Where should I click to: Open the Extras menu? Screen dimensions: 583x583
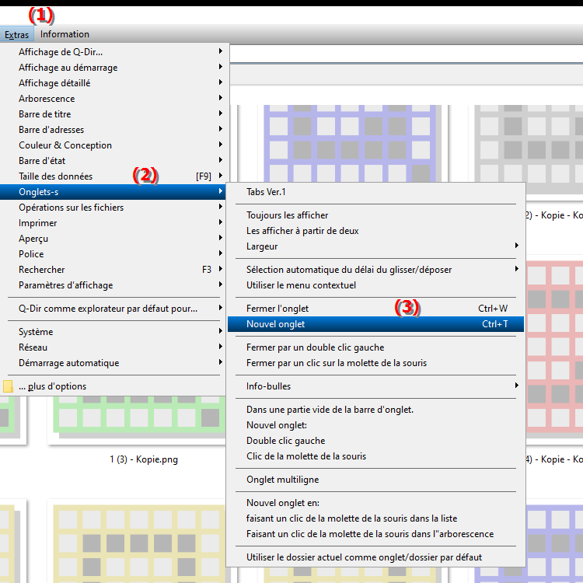17,34
